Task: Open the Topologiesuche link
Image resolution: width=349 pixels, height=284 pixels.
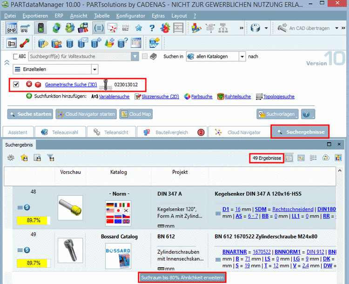Action: [x=279, y=97]
